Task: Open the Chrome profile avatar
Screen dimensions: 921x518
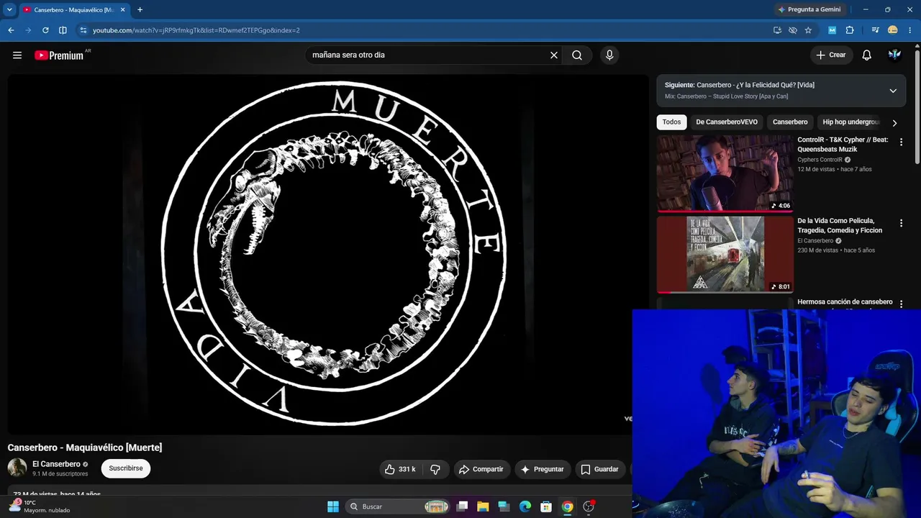Action: (893, 30)
